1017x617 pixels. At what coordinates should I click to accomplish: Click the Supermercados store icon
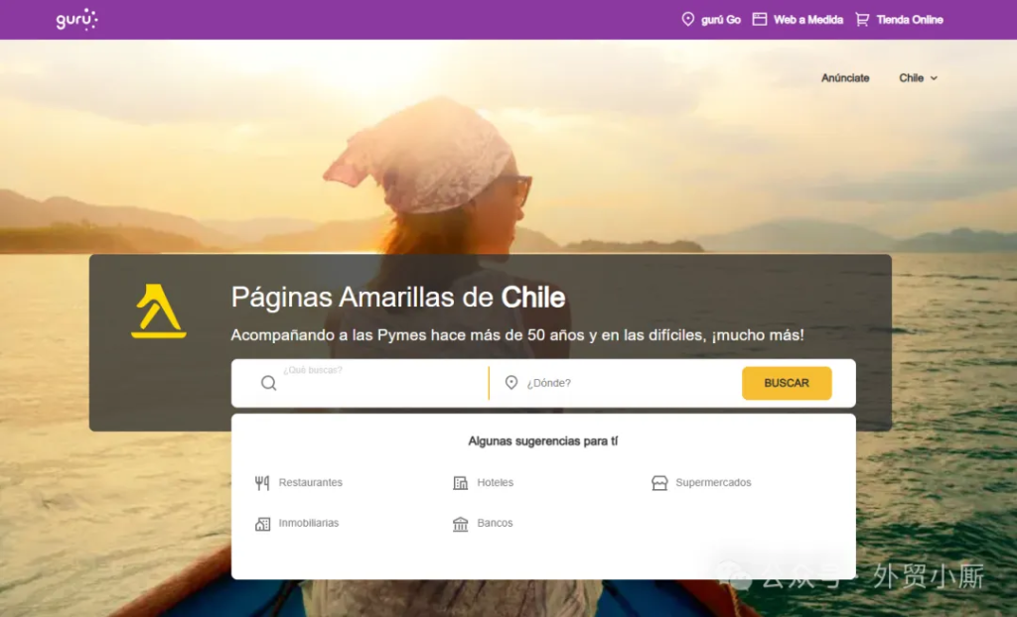point(659,483)
